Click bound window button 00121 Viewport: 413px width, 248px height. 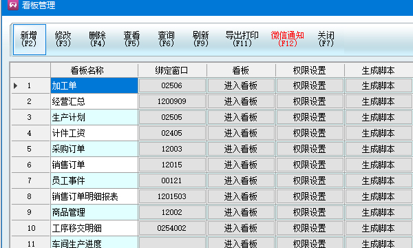[x=172, y=180]
